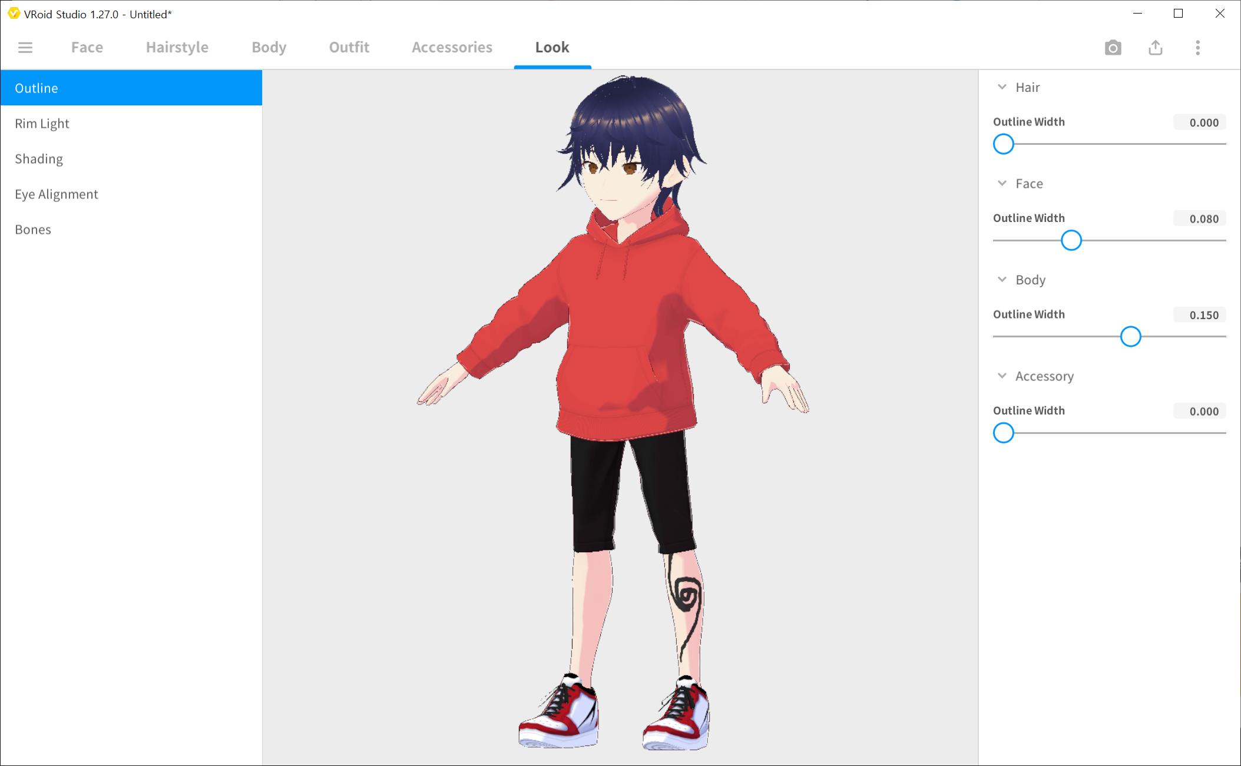Select Shading in sidebar
1241x766 pixels.
[39, 159]
